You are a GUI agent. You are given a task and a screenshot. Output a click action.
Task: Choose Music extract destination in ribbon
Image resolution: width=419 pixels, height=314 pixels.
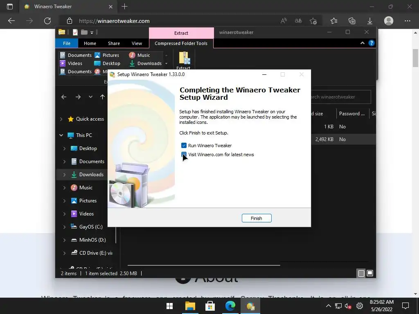click(x=140, y=55)
